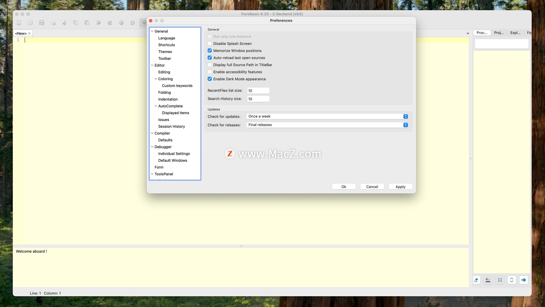
Task: Click the second gear compile toolbar icon
Action: [x=133, y=23]
